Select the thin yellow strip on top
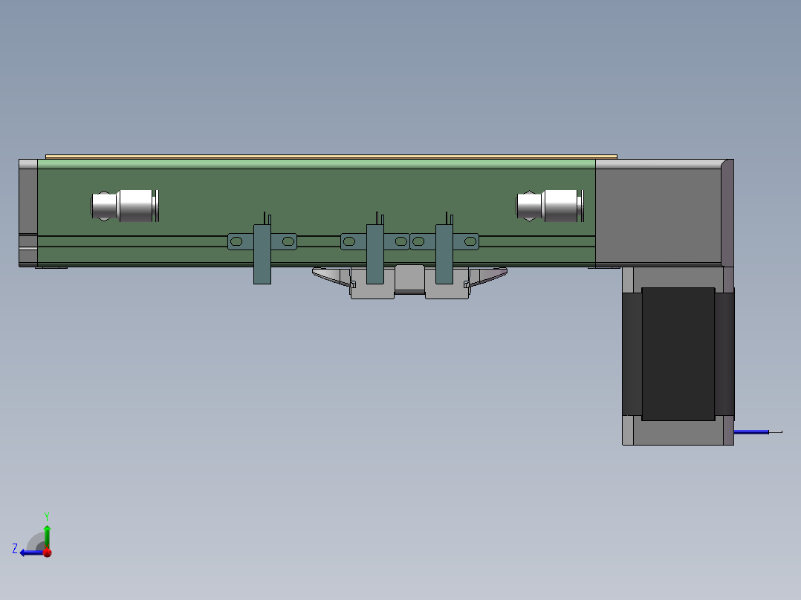 (331, 157)
